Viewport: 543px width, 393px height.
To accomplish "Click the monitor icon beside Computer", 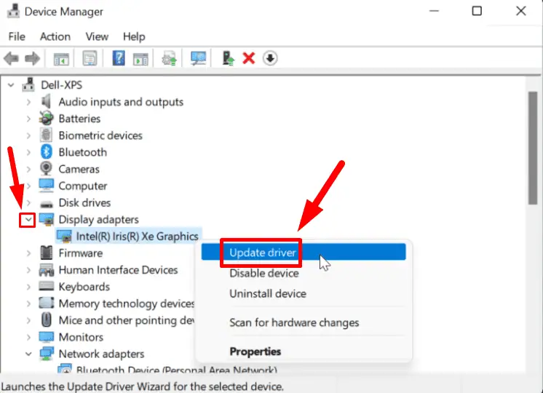I will pyautogui.click(x=46, y=186).
